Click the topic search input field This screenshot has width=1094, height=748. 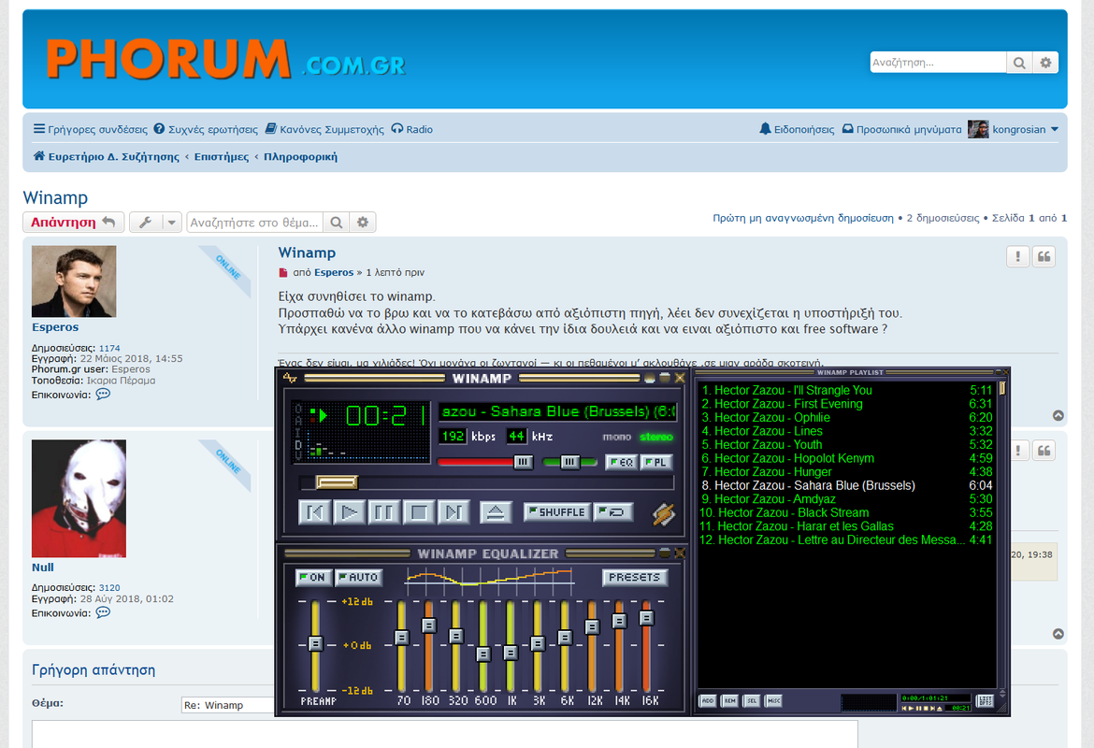click(x=254, y=222)
